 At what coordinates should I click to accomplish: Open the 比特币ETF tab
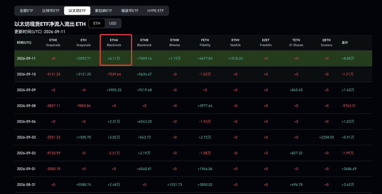pyautogui.click(x=51, y=10)
